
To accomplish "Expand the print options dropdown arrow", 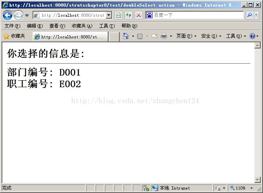I will [171, 36].
